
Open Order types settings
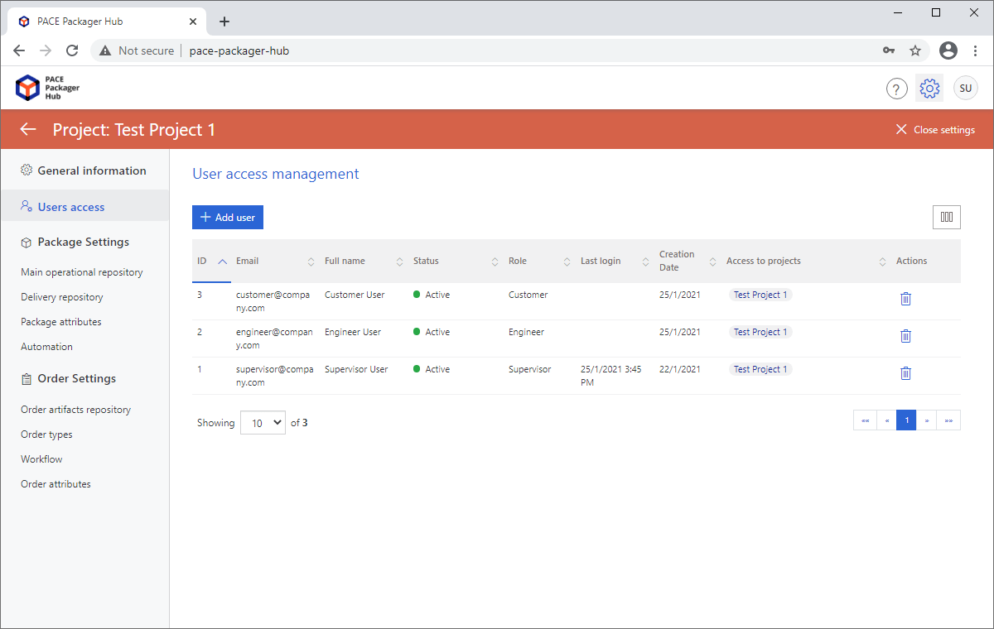[x=46, y=435]
